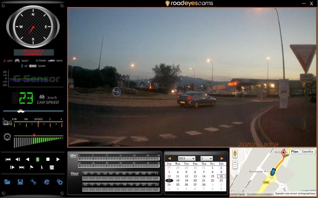This screenshot has width=318, height=198.
Task: Click the Z-axis up/down car icon
Action: pos(33,66)
